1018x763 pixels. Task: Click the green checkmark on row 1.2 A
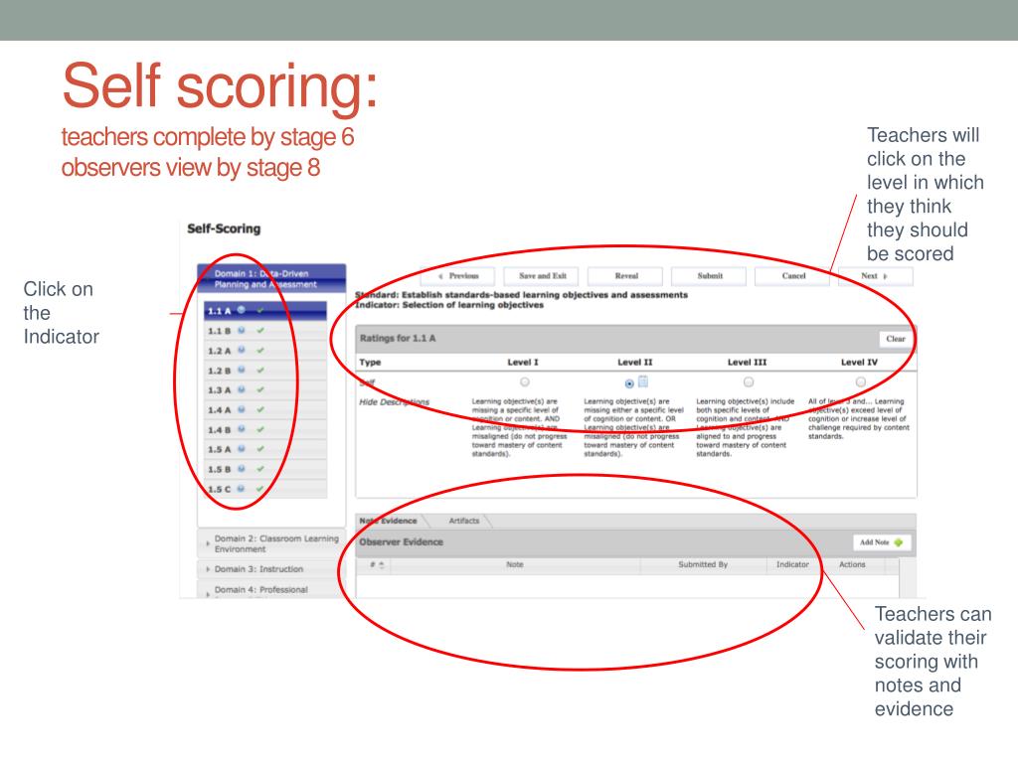[x=260, y=351]
